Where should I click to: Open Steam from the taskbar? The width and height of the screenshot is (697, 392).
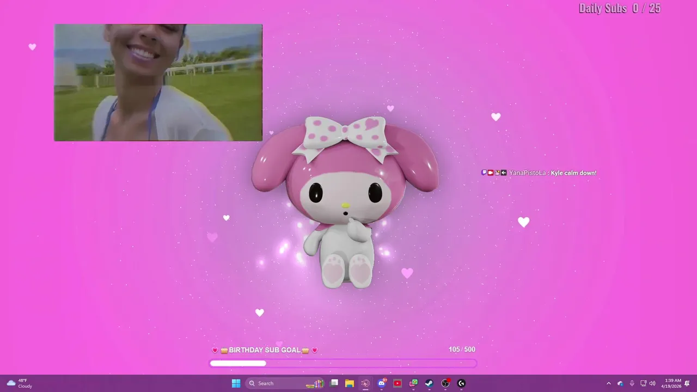coord(429,383)
